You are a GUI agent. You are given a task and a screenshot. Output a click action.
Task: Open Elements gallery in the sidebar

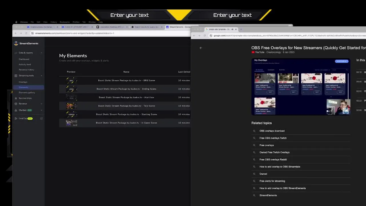click(27, 92)
